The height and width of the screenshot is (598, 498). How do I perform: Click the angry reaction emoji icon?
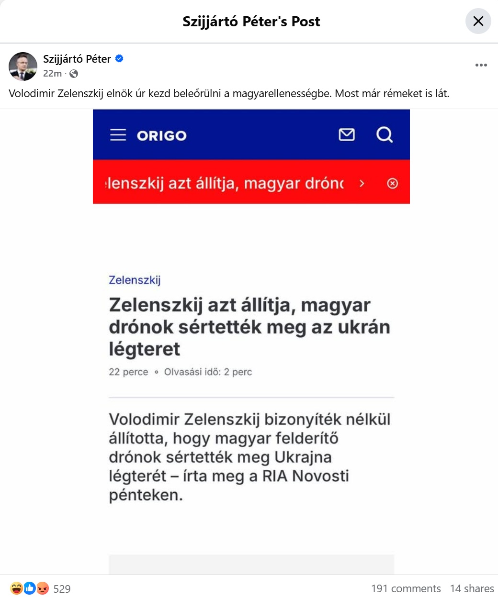[x=43, y=588]
